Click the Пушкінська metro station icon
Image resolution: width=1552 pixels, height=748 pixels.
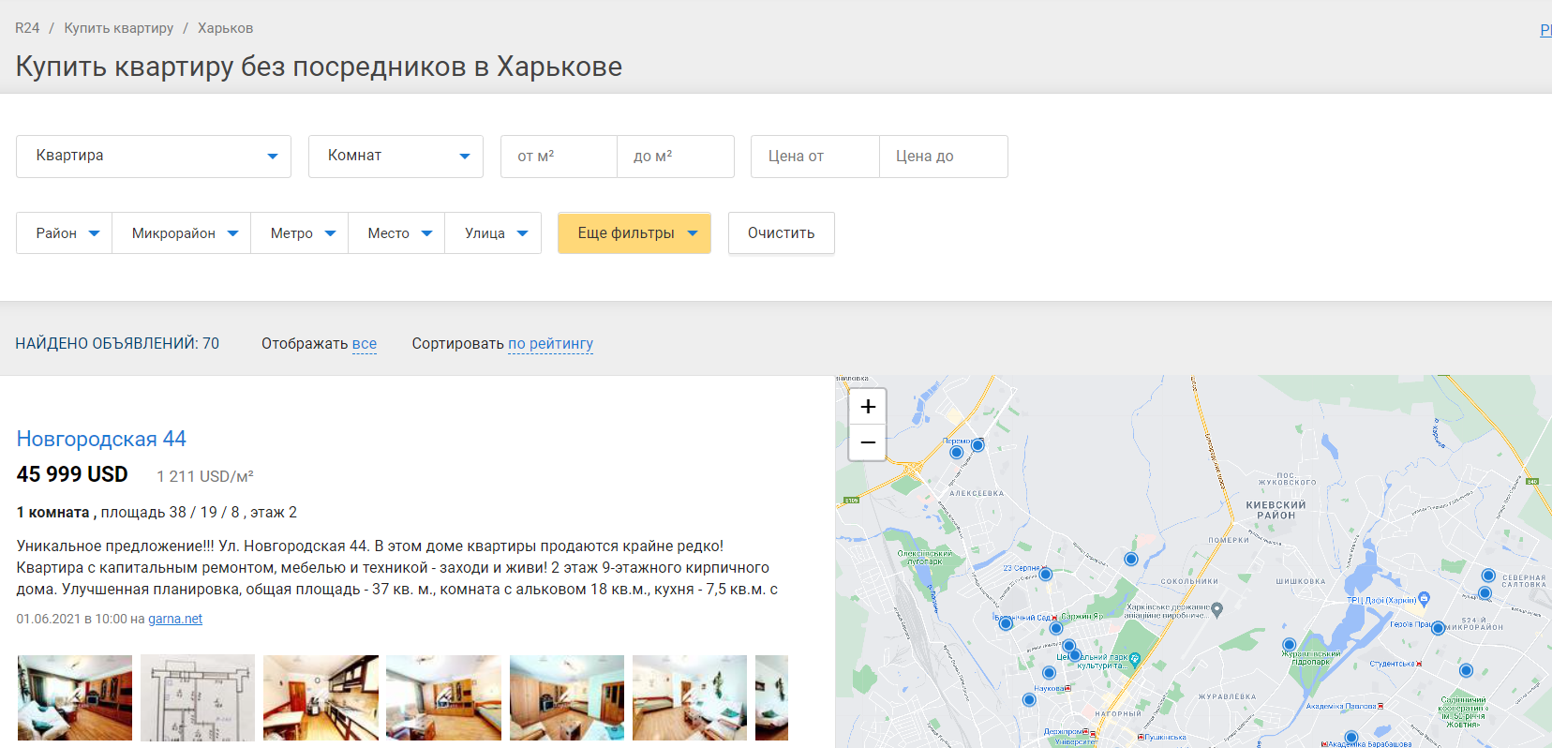point(1141,738)
